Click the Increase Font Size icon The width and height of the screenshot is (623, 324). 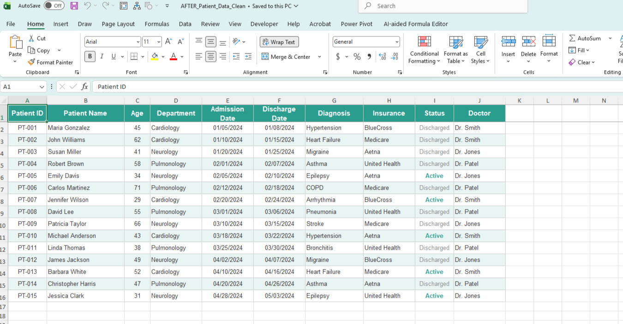coord(169,42)
